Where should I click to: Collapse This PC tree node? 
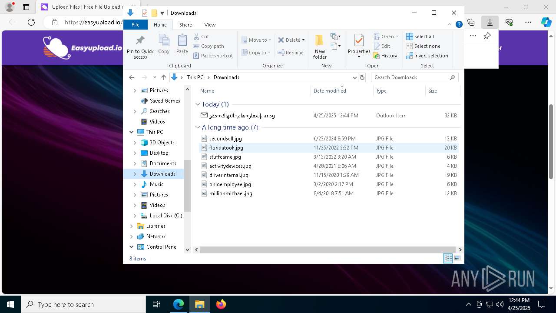(132, 132)
